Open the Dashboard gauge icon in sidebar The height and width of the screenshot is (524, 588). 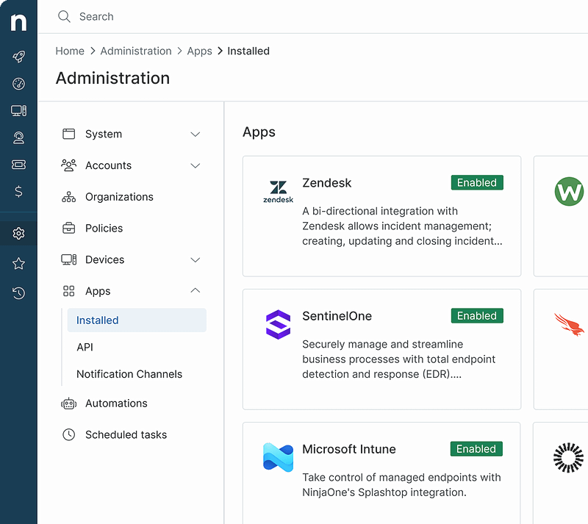click(x=18, y=83)
